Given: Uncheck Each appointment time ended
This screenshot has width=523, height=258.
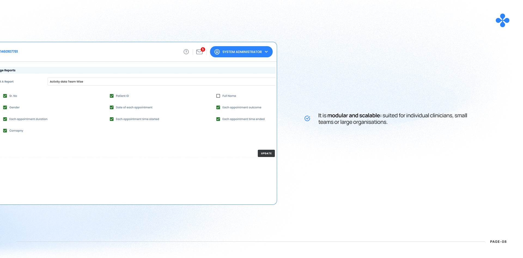Looking at the screenshot, I should (218, 119).
